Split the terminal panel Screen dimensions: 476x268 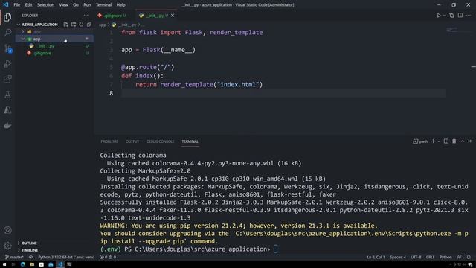tap(446, 141)
